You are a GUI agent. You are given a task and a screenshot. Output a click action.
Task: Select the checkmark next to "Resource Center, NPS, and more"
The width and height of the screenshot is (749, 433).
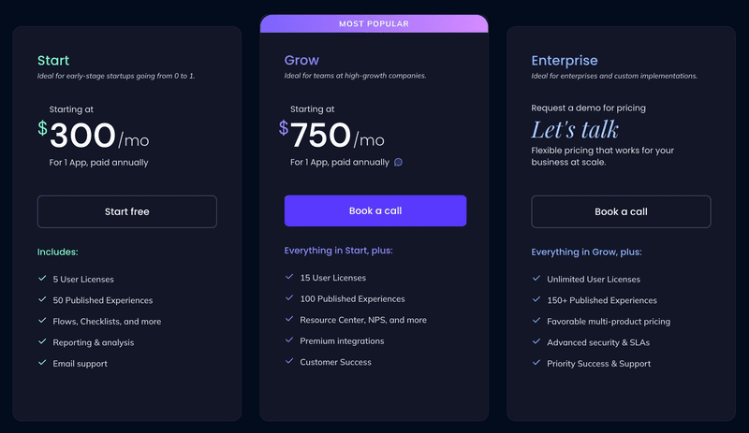tap(289, 320)
